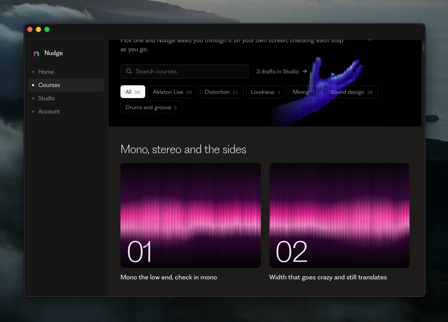Minimize the Nudge window

pos(38,29)
